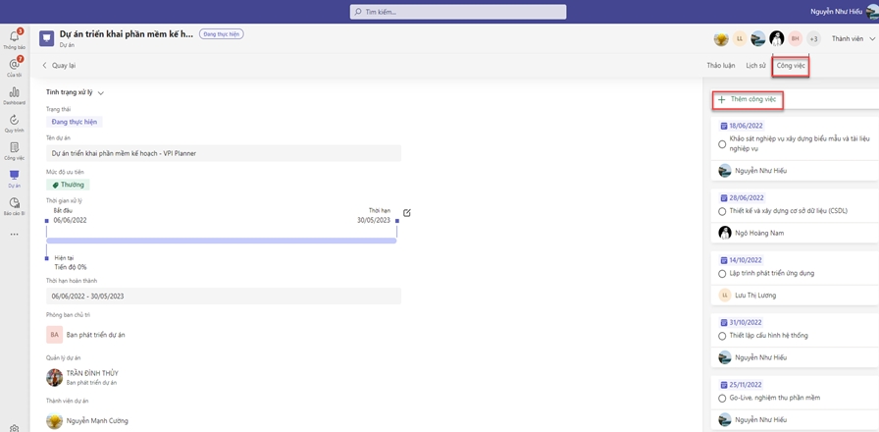879x432 pixels.
Task: Expand the Thành viên dropdown
Action: point(853,39)
